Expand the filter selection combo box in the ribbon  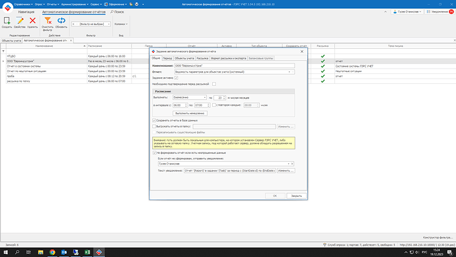coord(109,24)
